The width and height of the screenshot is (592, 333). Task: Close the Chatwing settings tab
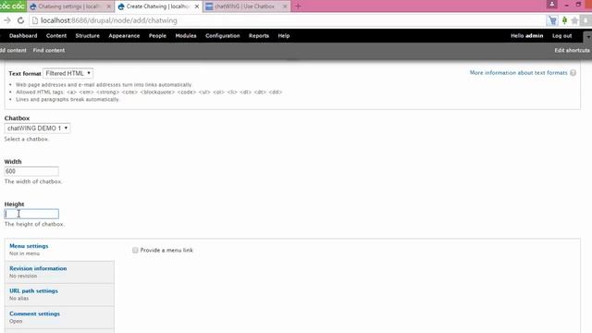pyautogui.click(x=108, y=6)
